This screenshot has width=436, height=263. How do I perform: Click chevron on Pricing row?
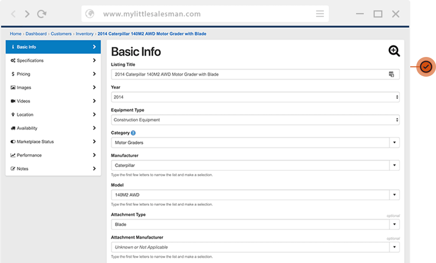click(x=94, y=74)
